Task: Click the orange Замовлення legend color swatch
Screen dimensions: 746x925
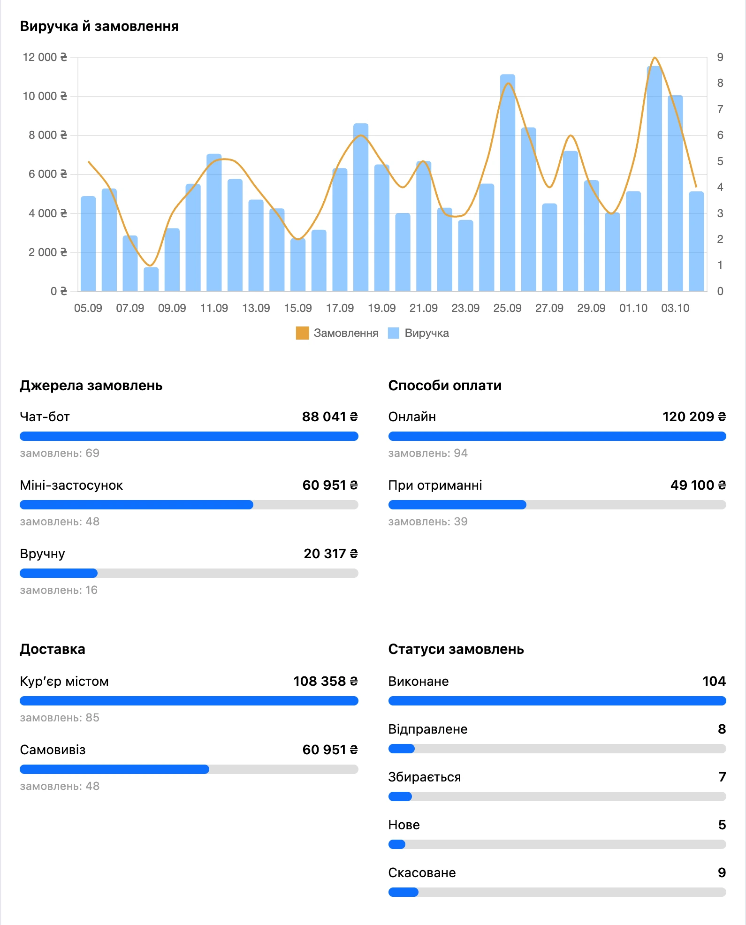Action: coord(302,333)
